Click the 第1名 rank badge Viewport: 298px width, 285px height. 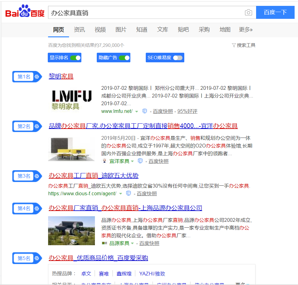pyautogui.click(x=27, y=77)
